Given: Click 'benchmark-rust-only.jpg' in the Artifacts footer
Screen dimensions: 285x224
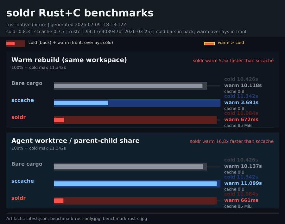Looking at the screenshot, I should [75, 219].
